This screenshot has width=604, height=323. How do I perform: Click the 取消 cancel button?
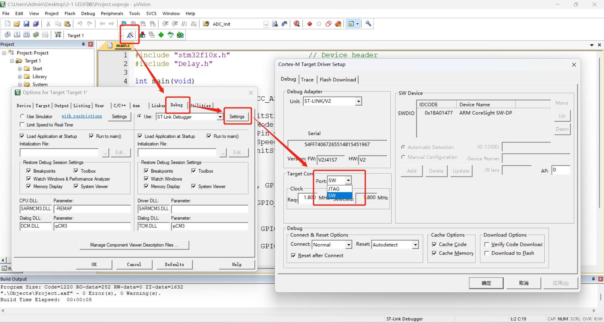[x=524, y=283]
